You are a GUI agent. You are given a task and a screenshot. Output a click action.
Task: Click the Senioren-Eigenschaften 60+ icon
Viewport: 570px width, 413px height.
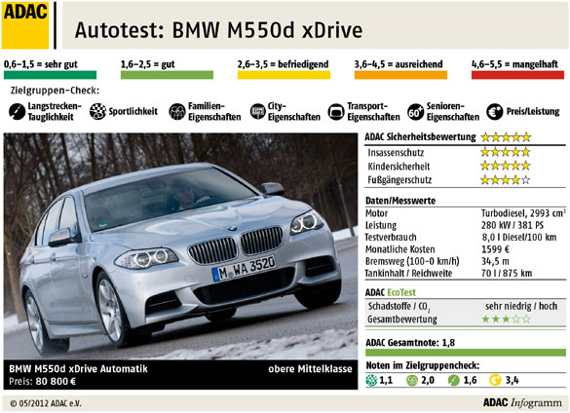(415, 112)
